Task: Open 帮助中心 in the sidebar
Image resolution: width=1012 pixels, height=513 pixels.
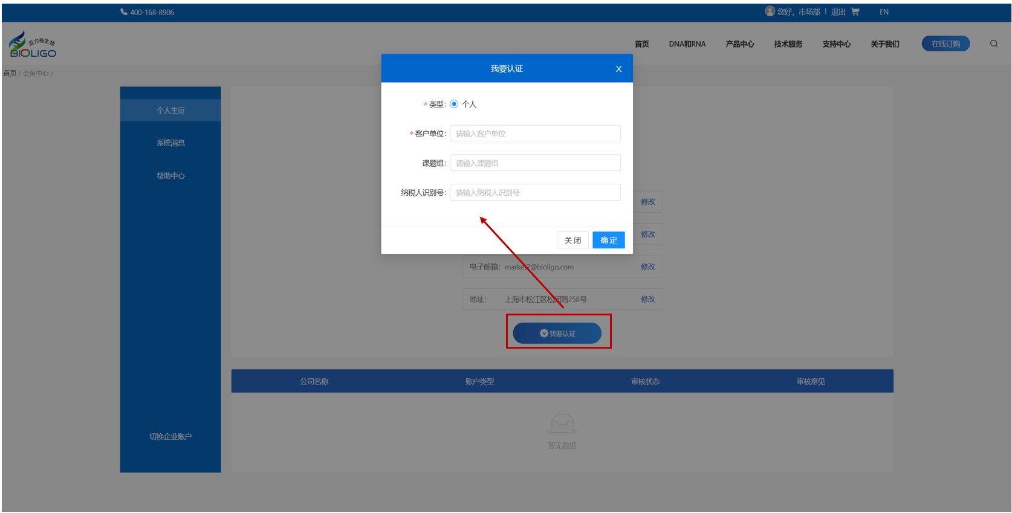Action: point(170,176)
